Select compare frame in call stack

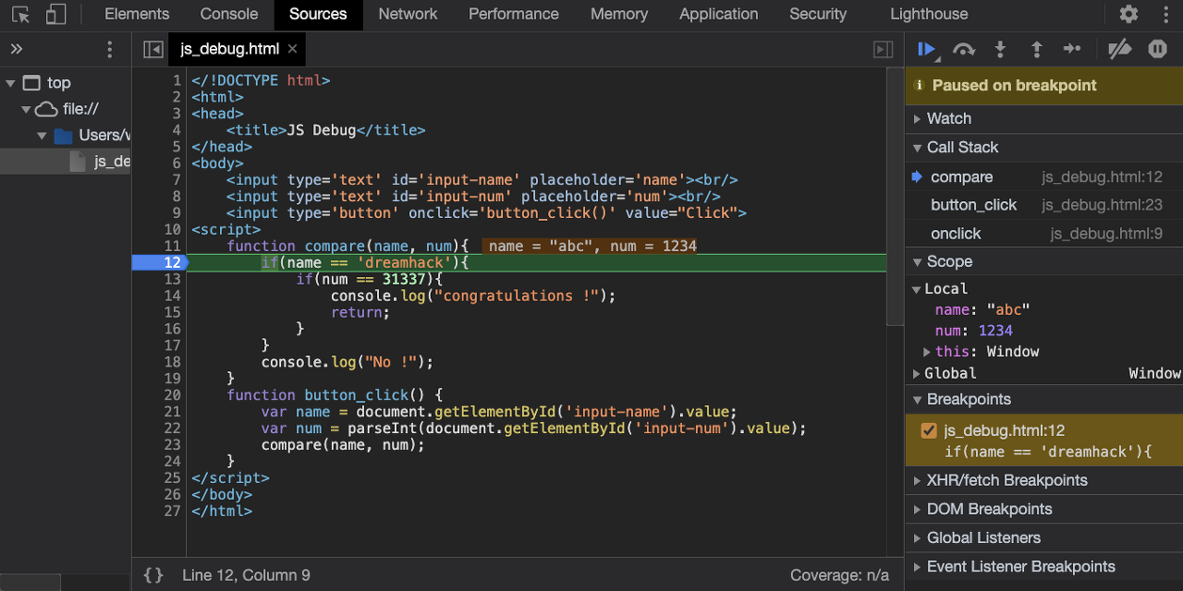[x=1044, y=177]
